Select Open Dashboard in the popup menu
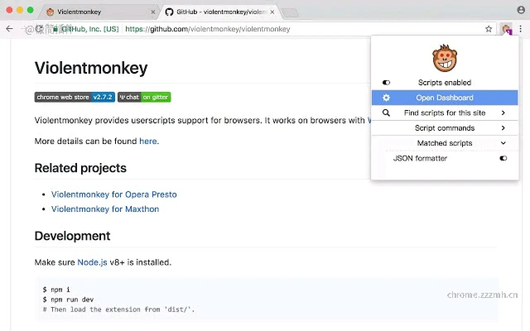530x331 pixels. coord(445,98)
